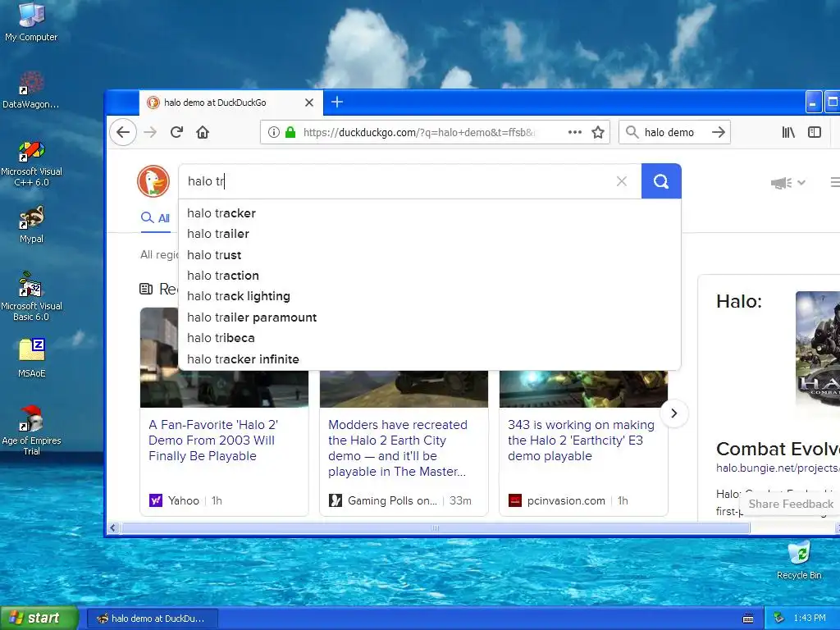Open the Recycle Bin
Viewport: 840px width, 630px height.
click(799, 559)
